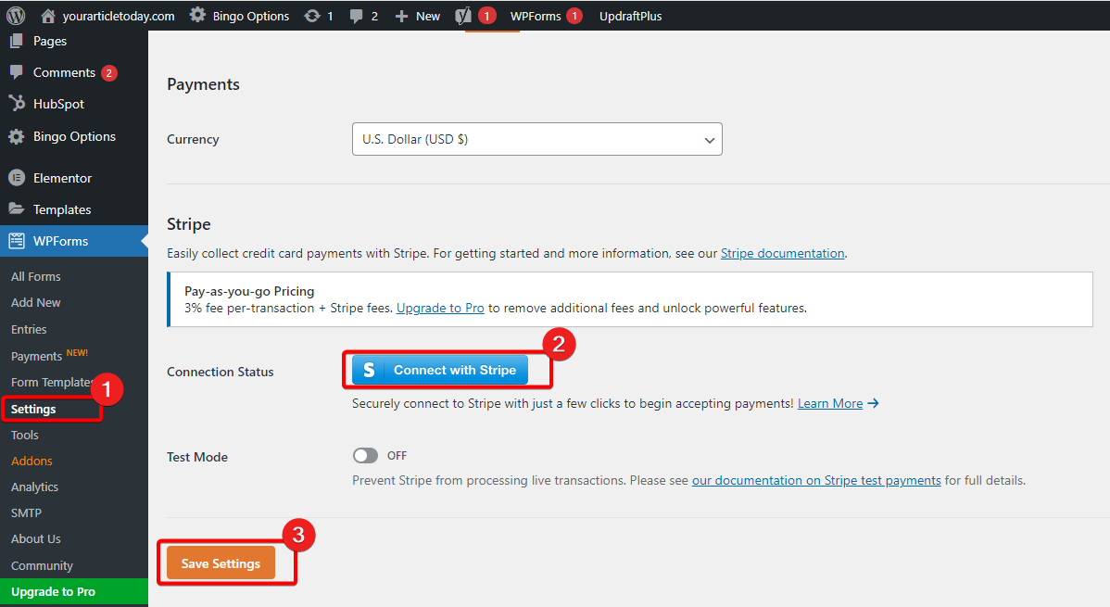The width and height of the screenshot is (1110, 607).
Task: Click the Pages icon in sidebar
Action: point(16,41)
